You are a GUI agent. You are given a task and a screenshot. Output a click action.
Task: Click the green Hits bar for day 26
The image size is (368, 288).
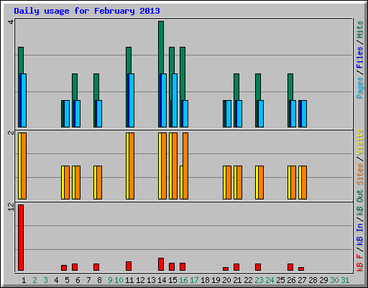click(290, 87)
